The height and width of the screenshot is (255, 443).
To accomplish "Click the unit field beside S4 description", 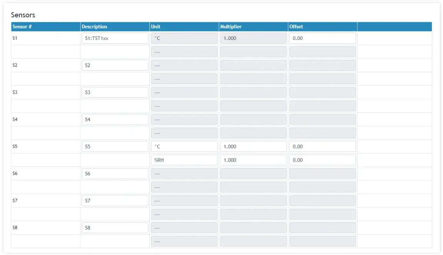I will point(184,119).
